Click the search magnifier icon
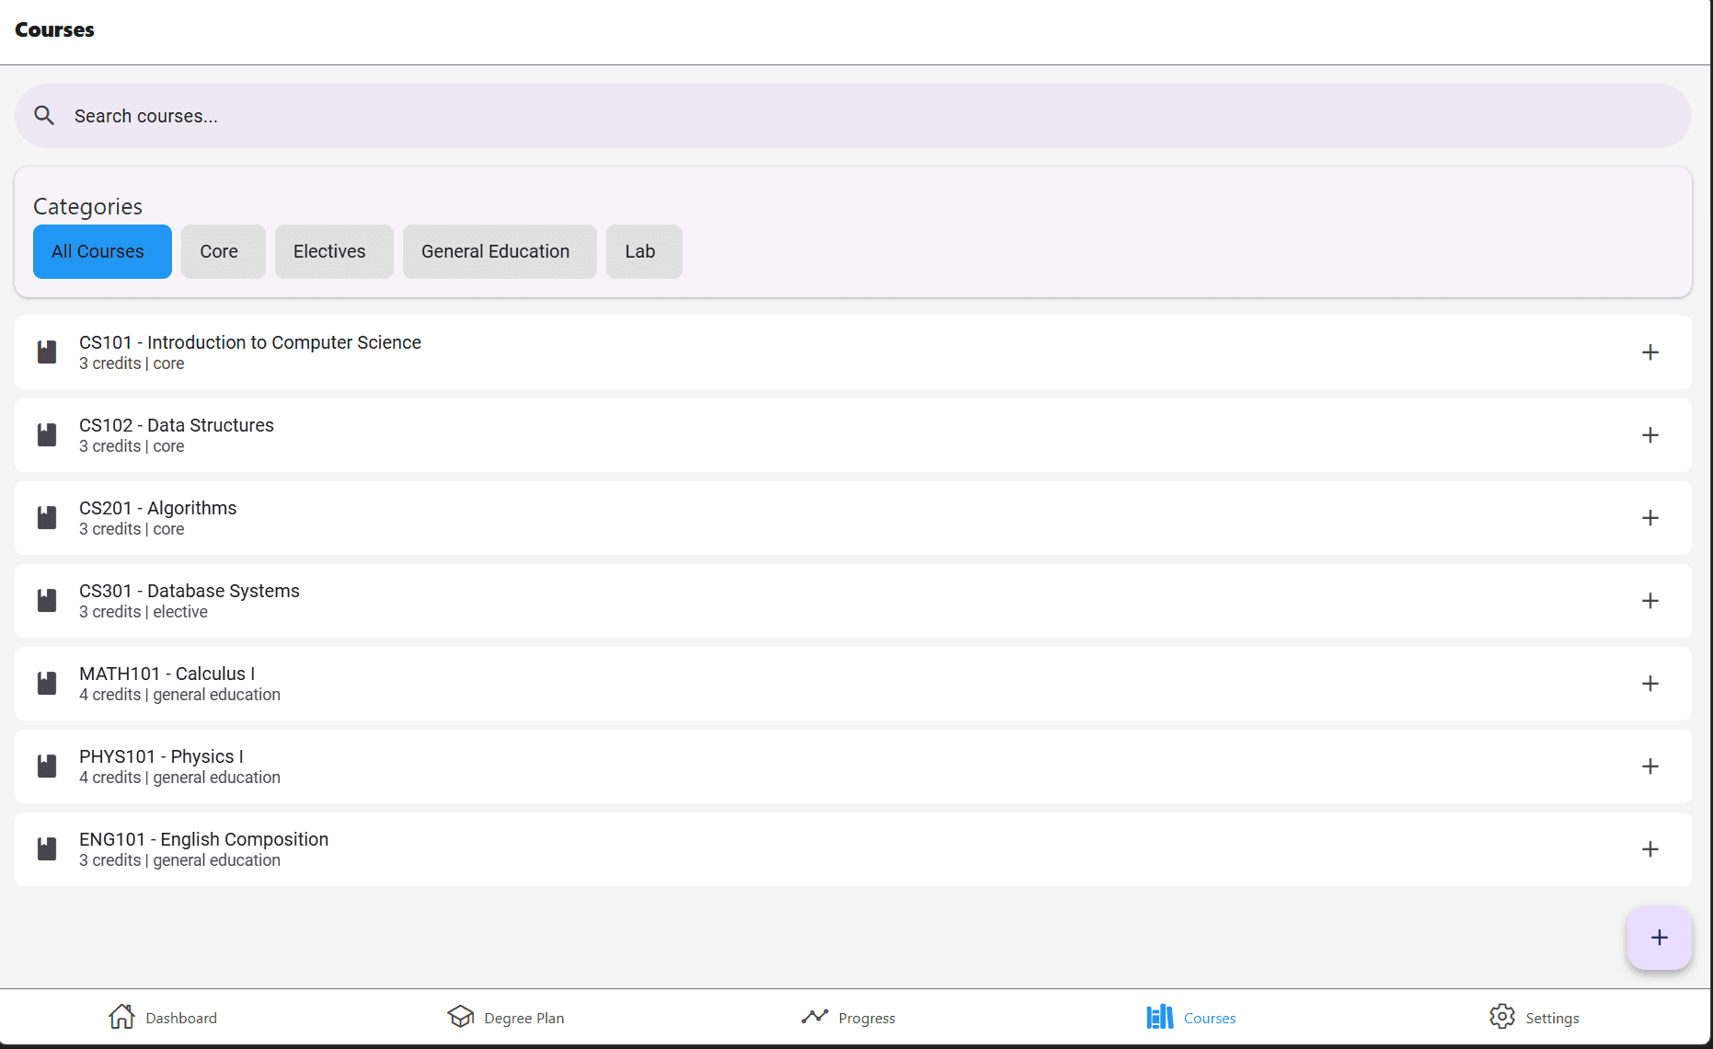This screenshot has width=1713, height=1049. 44,116
